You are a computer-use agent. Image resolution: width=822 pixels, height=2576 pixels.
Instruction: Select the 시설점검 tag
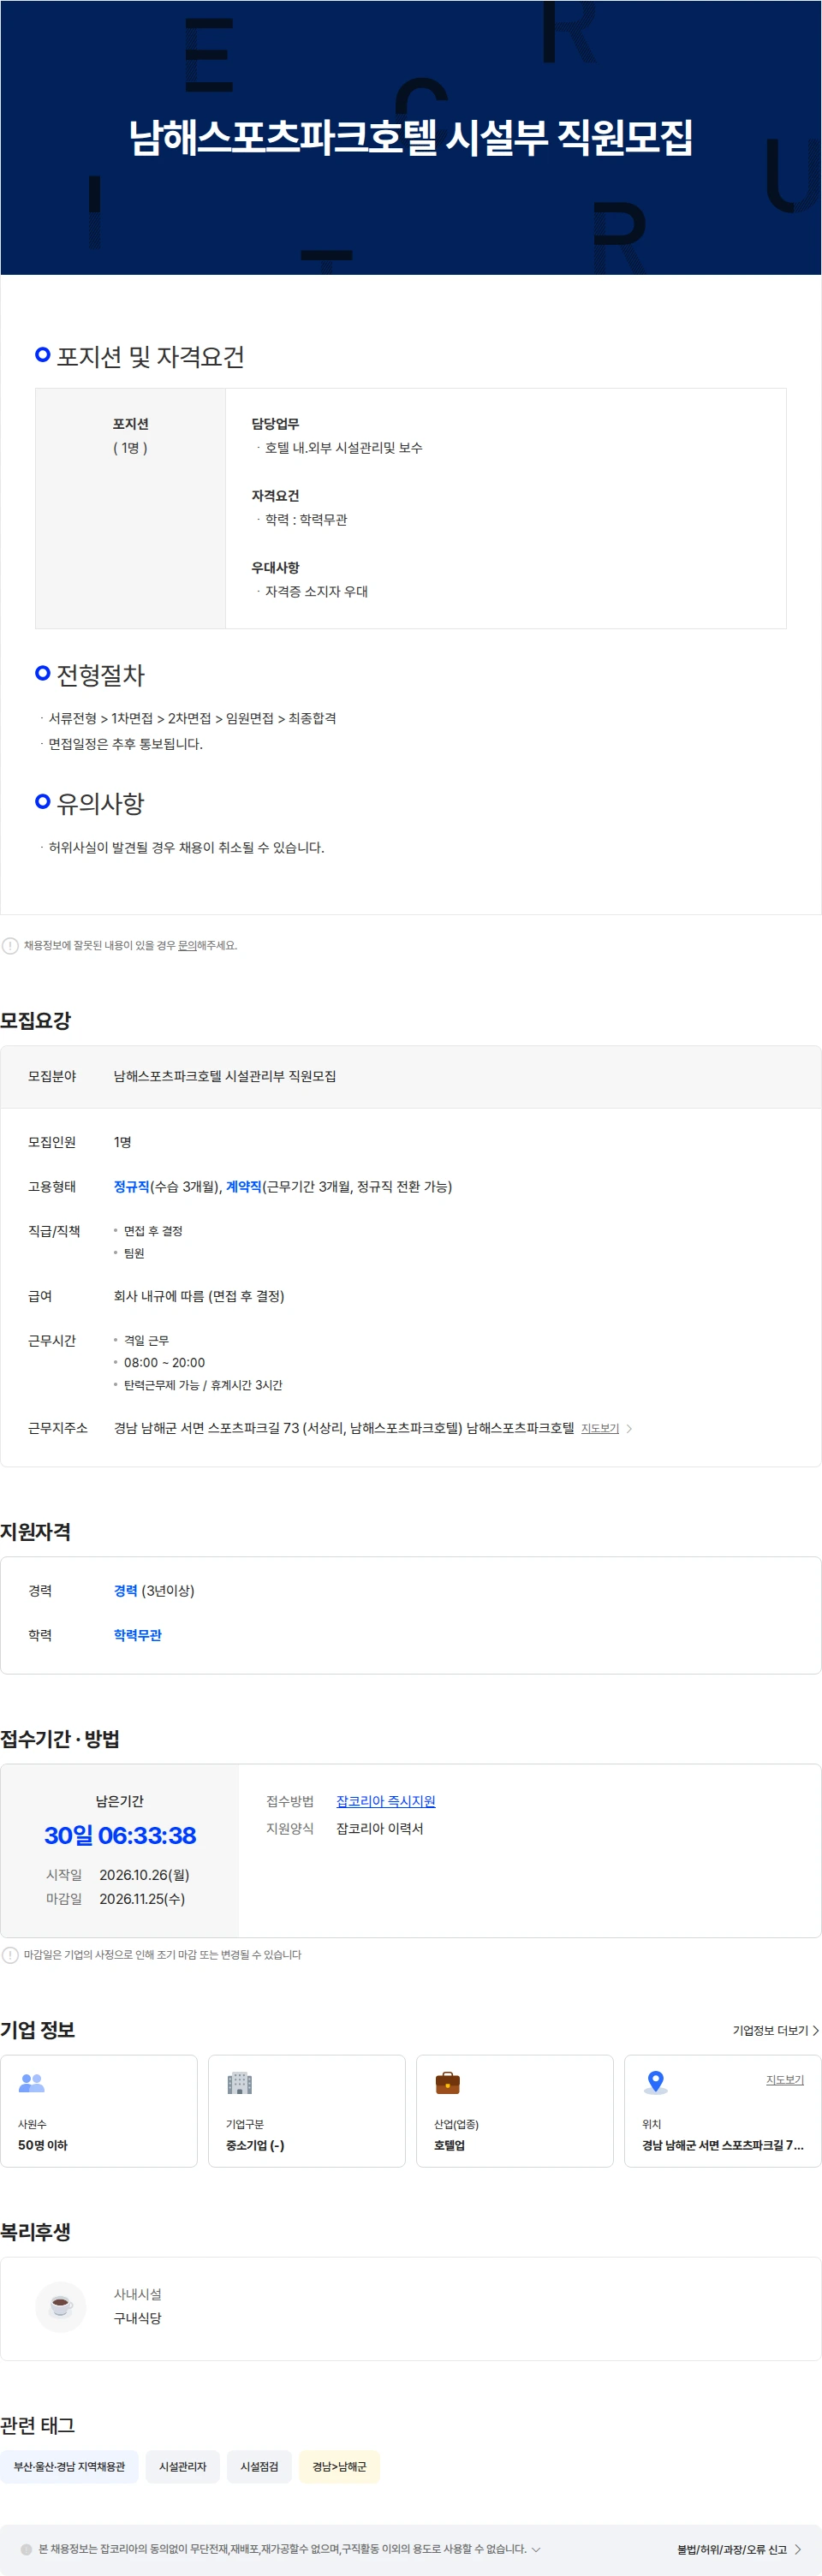click(x=259, y=2467)
